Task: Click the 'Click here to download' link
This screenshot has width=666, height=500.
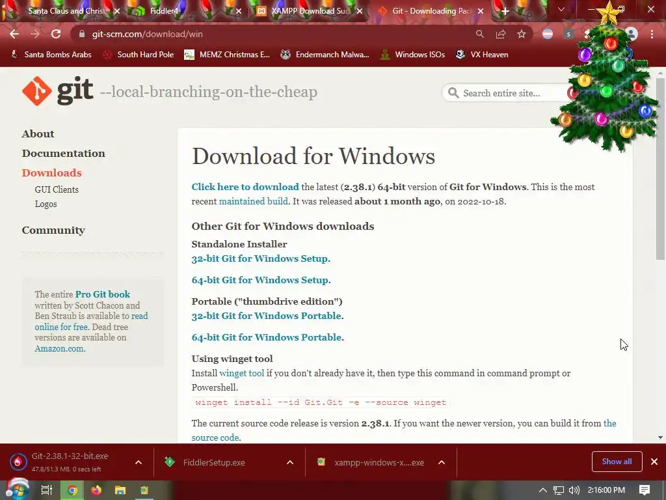Action: pos(245,187)
